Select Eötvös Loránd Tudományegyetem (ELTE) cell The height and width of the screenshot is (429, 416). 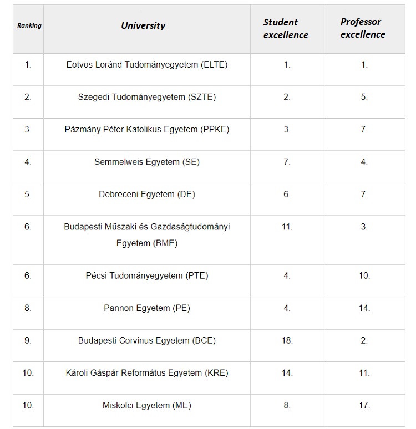coord(147,64)
